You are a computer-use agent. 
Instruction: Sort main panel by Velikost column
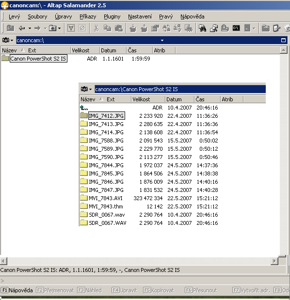point(85,50)
